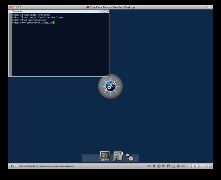Open the Control Panel screwdriver icon
This screenshot has height=180, width=221.
(x=118, y=156)
